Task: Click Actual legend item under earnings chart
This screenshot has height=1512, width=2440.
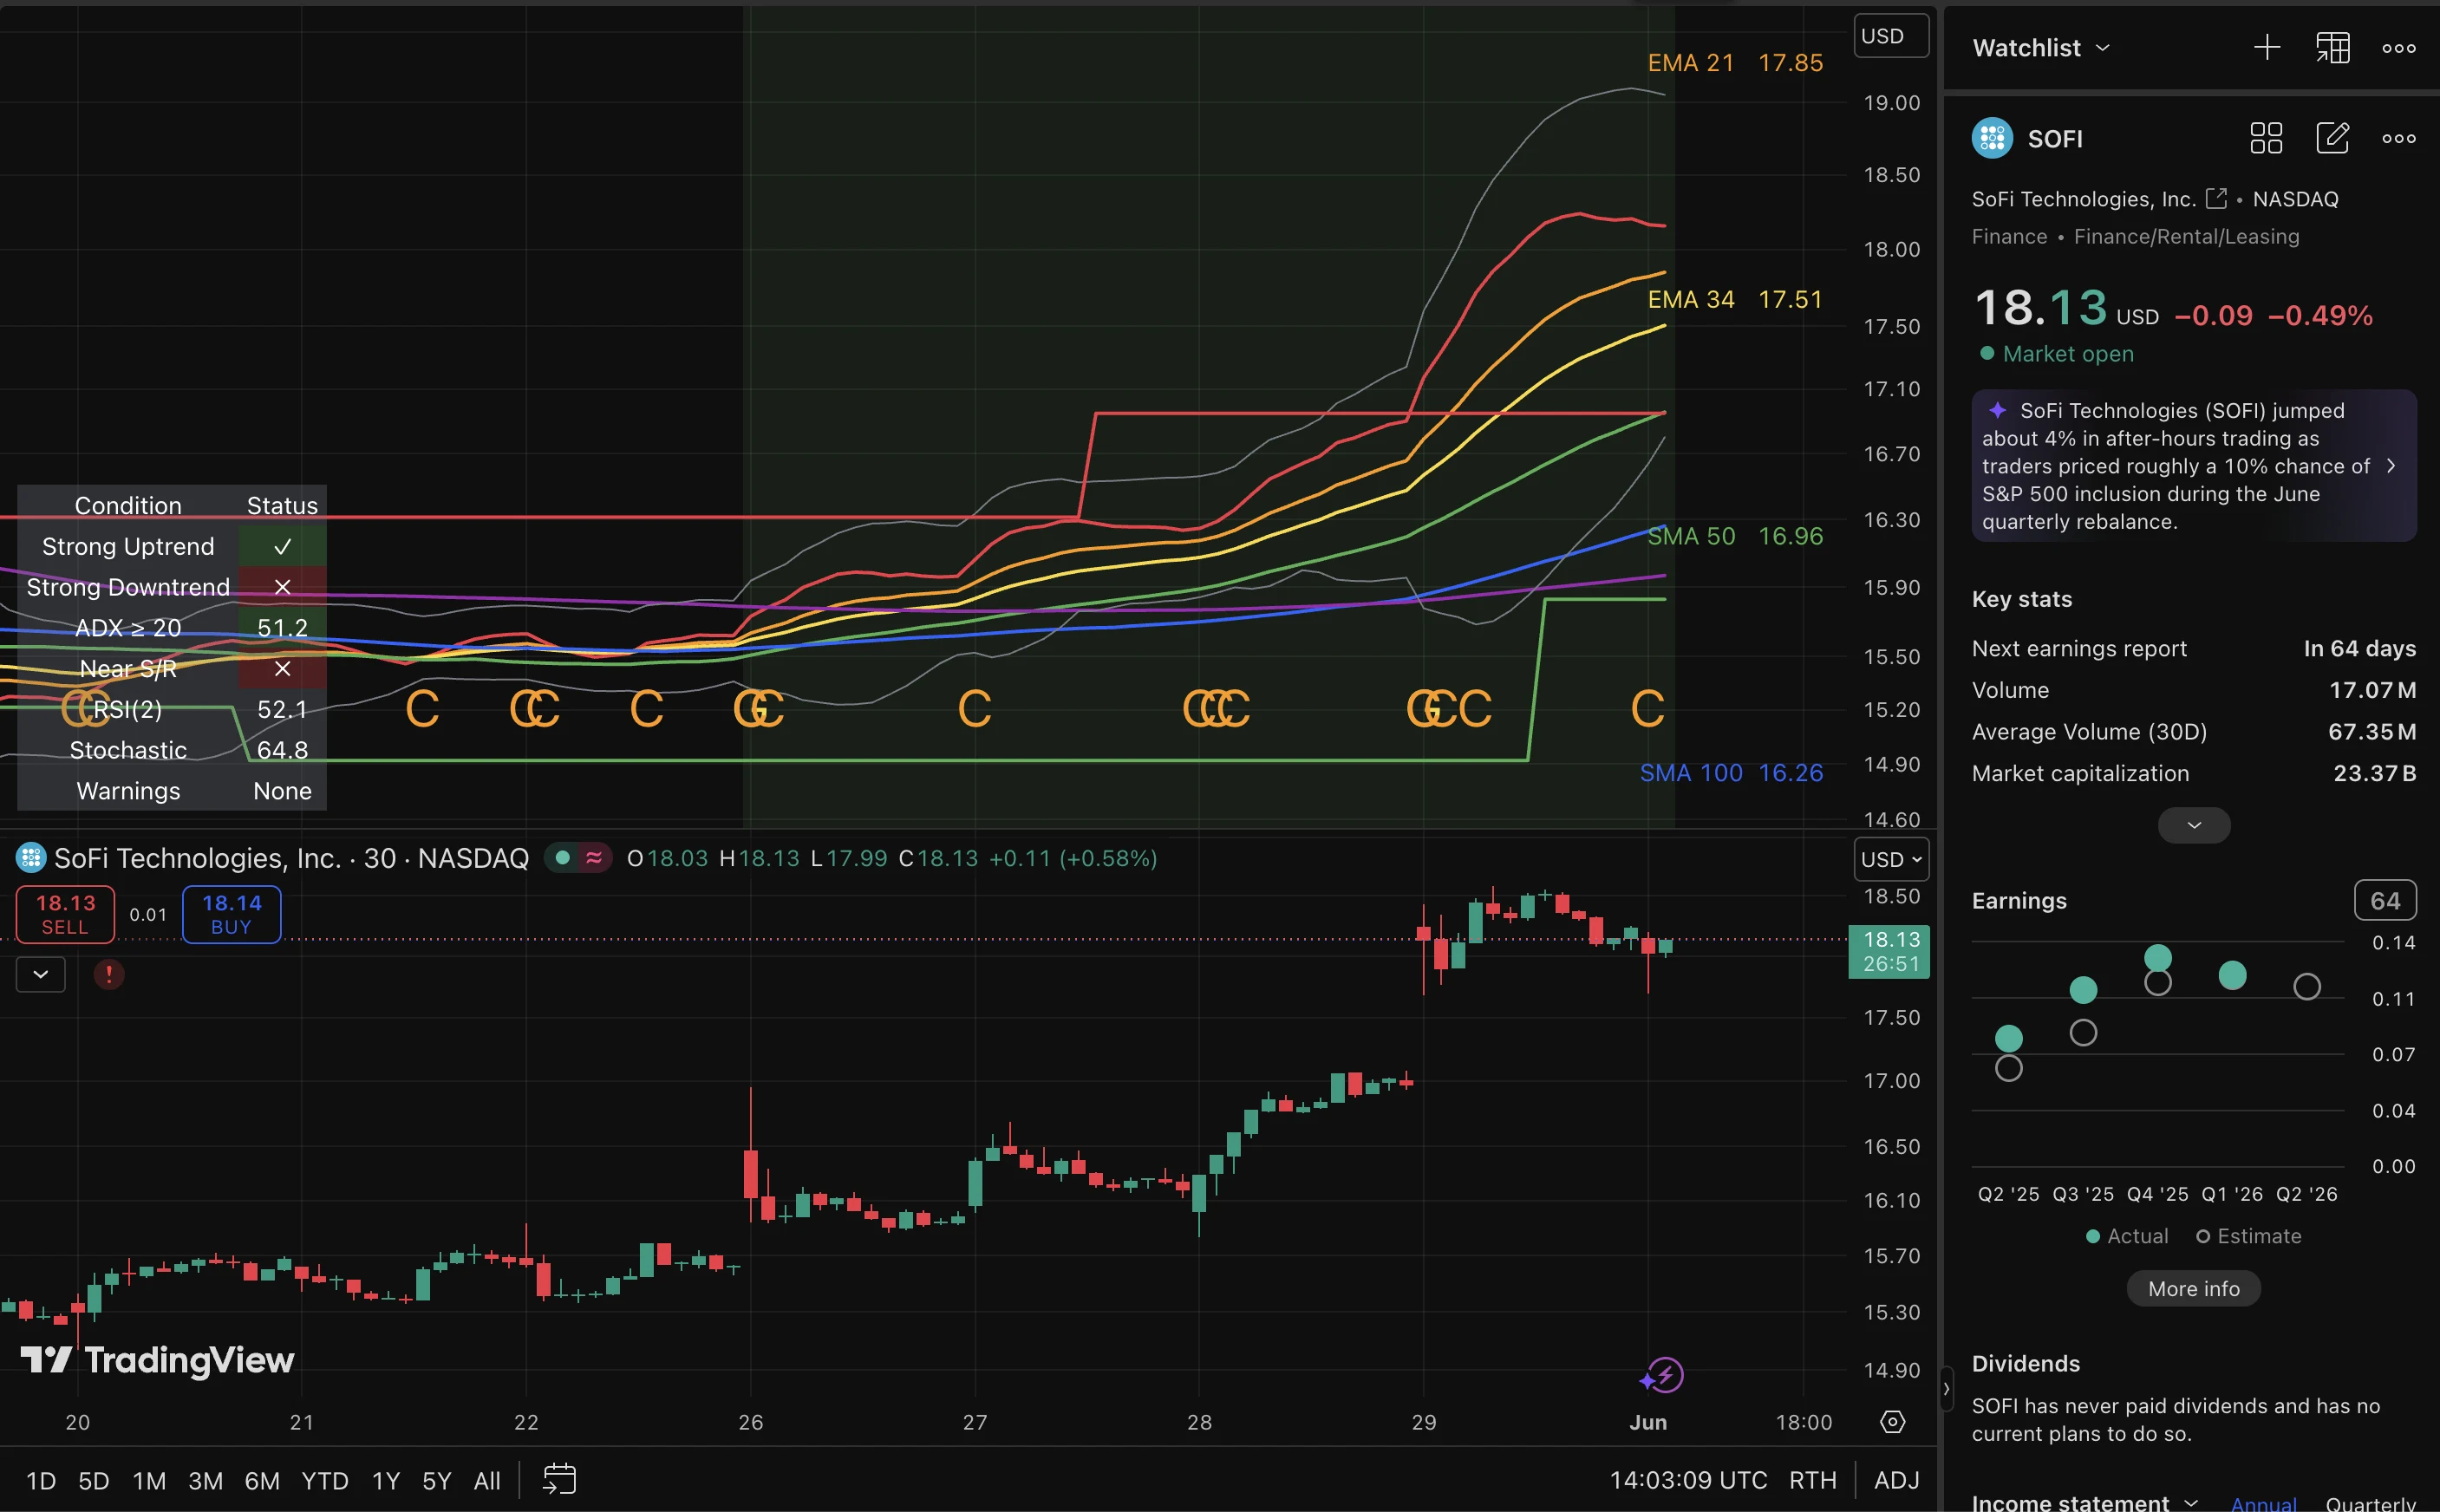Action: tap(2127, 1236)
